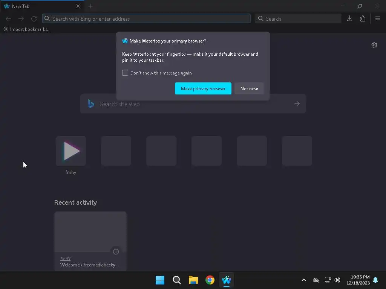This screenshot has height=289, width=386.
Task: Click the FMHY source label
Action: [x=65, y=259]
